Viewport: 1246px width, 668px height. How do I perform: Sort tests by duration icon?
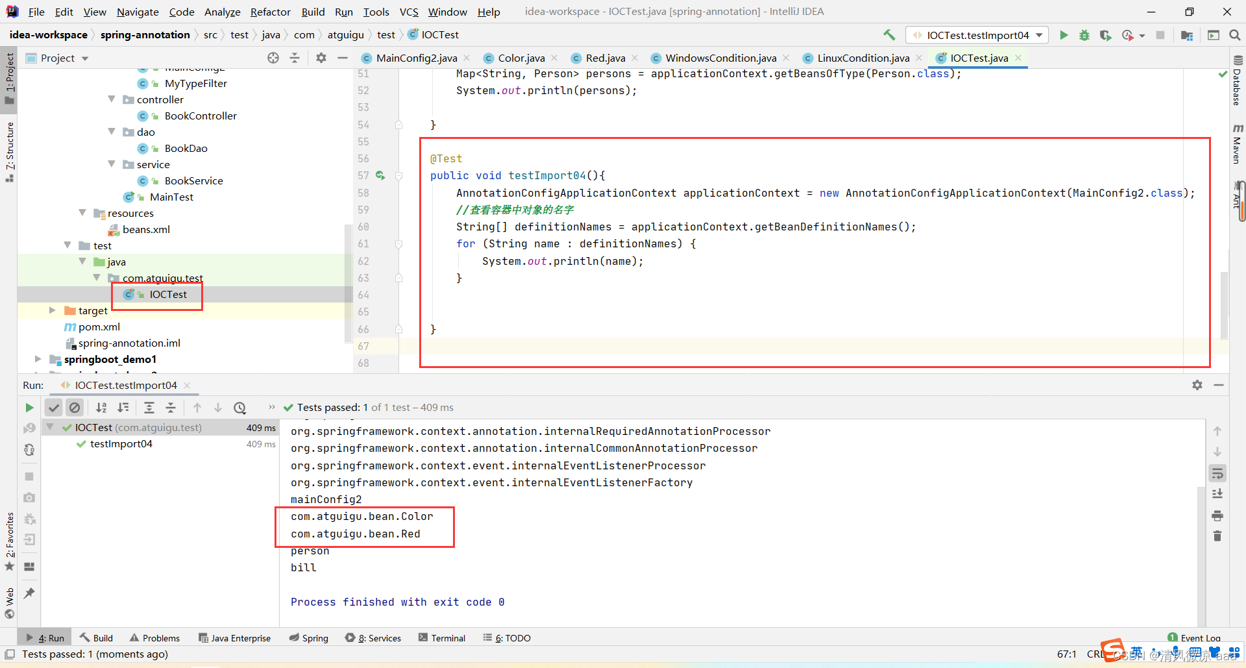(x=123, y=408)
